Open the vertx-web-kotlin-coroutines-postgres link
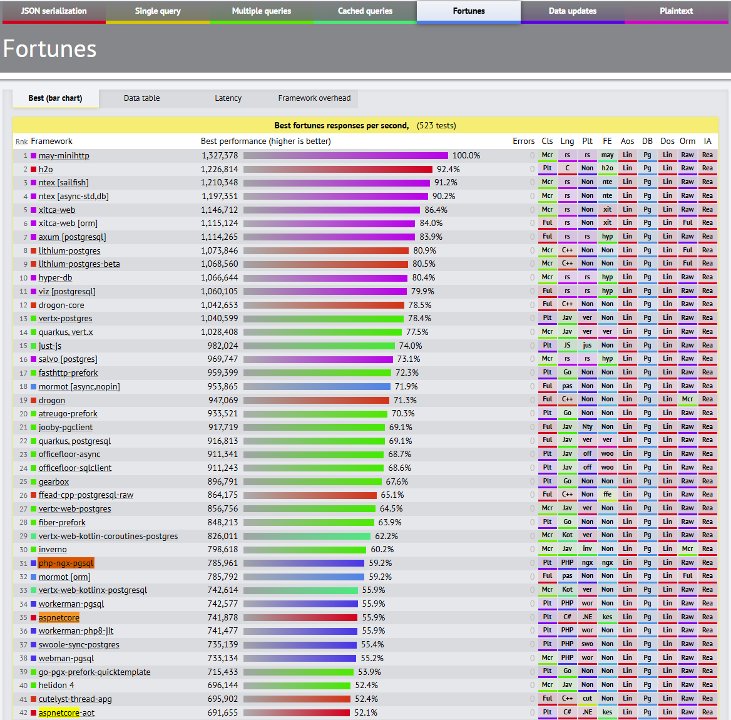Image resolution: width=731 pixels, height=720 pixels. 108,537
